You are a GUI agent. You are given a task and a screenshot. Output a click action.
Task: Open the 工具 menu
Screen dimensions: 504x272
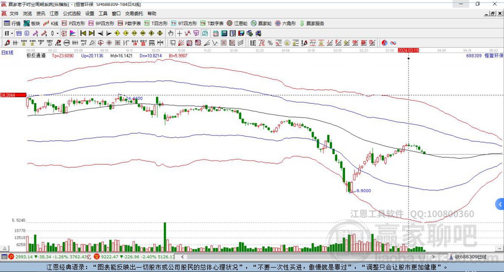click(x=103, y=13)
